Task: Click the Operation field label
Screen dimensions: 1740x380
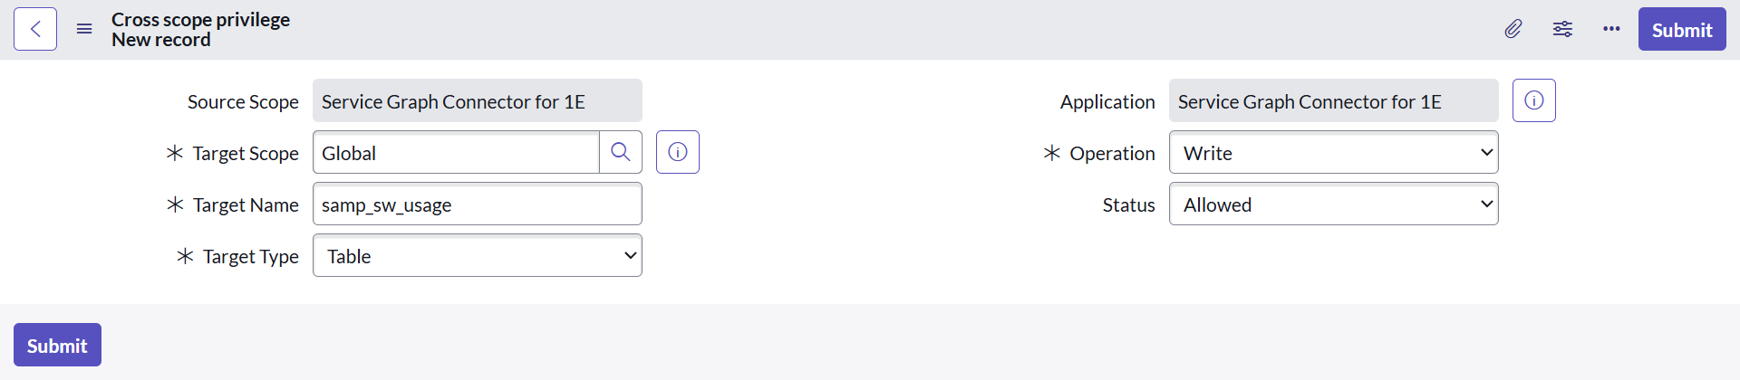Action: [1112, 154]
